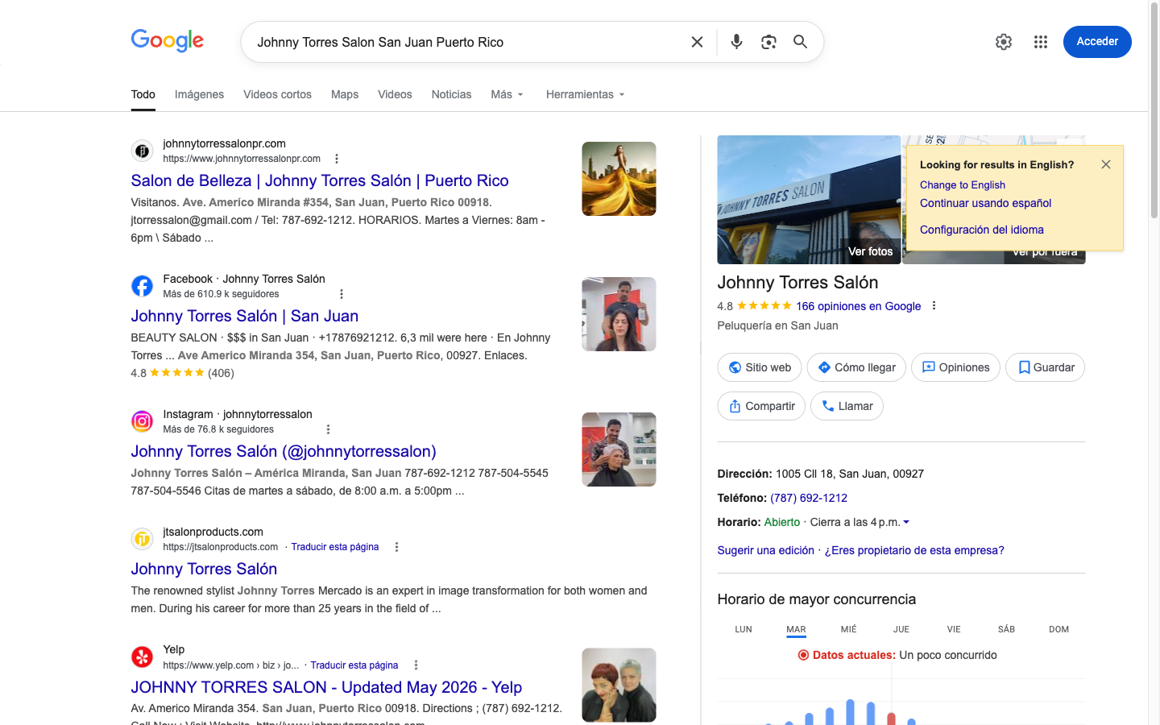Open more options for Yelp result
This screenshot has height=725, width=1160.
pyautogui.click(x=416, y=665)
